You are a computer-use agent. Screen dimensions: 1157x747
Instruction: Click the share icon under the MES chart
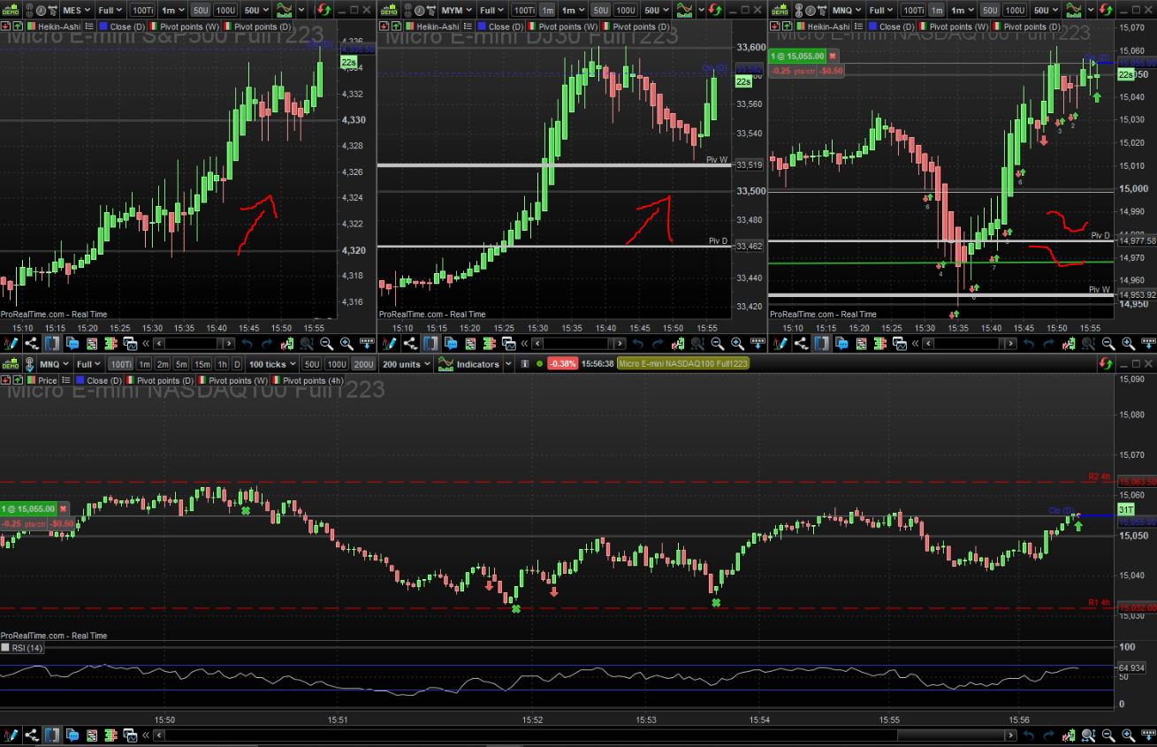pos(32,344)
